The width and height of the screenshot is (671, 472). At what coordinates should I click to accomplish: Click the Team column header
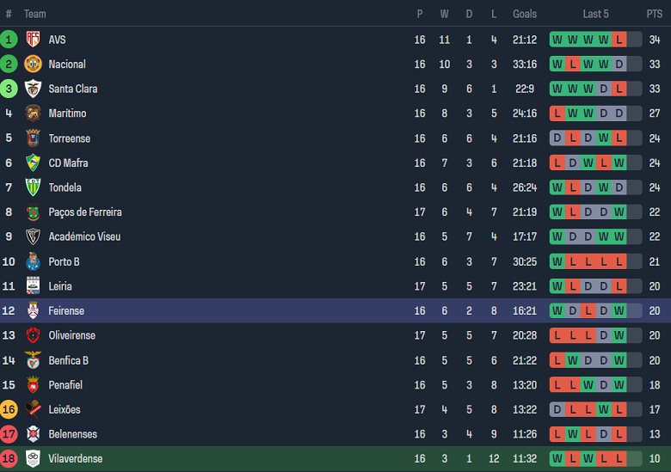click(x=35, y=14)
